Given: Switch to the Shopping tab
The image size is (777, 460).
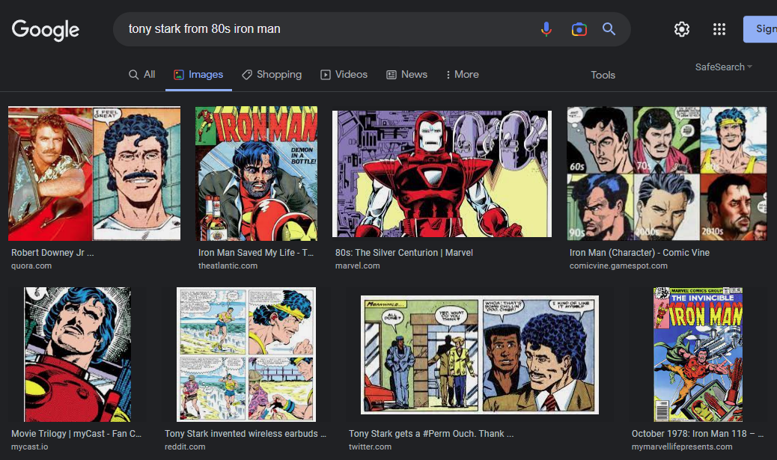Looking at the screenshot, I should (x=272, y=74).
